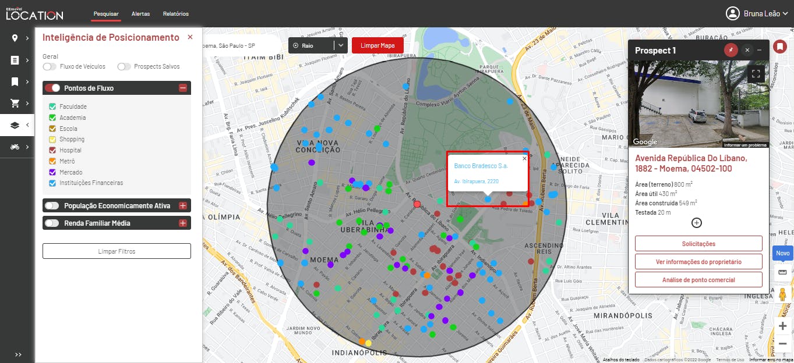Uncheck the Mercado checkbox
The width and height of the screenshot is (794, 363).
click(52, 172)
